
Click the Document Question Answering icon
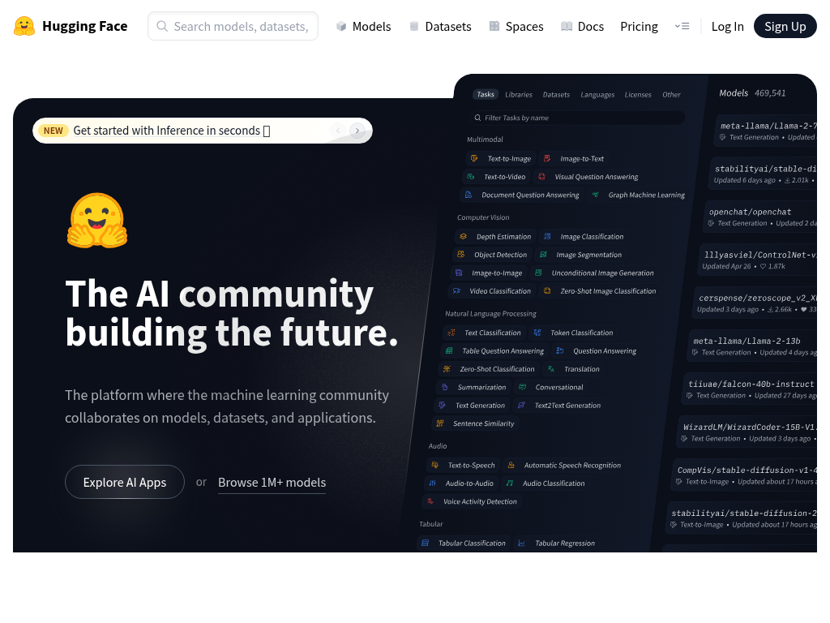(468, 195)
